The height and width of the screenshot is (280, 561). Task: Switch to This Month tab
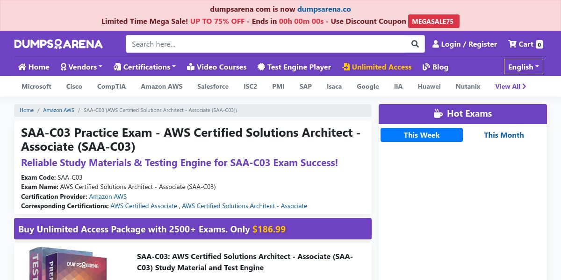[x=504, y=135]
